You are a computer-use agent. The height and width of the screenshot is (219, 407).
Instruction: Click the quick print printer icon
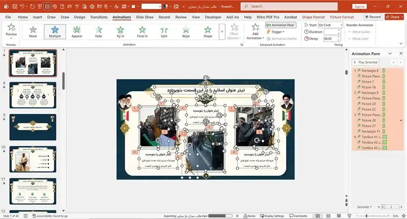92,6
